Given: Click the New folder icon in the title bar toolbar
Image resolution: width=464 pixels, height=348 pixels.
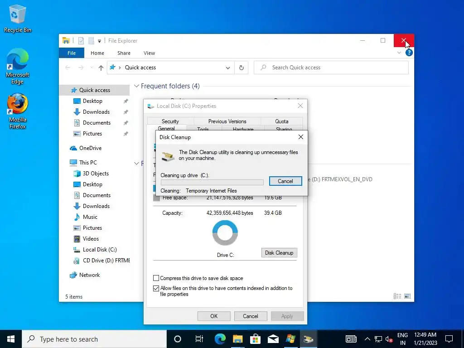Looking at the screenshot, I should (x=91, y=41).
